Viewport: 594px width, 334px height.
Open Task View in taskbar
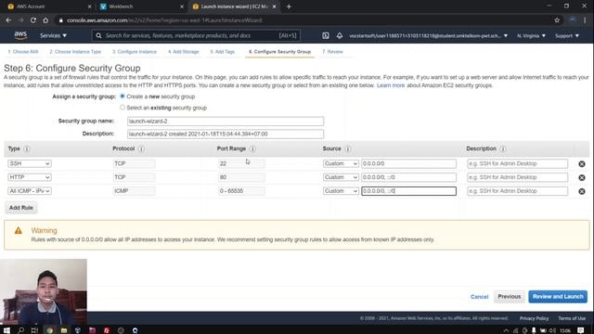(x=34, y=330)
